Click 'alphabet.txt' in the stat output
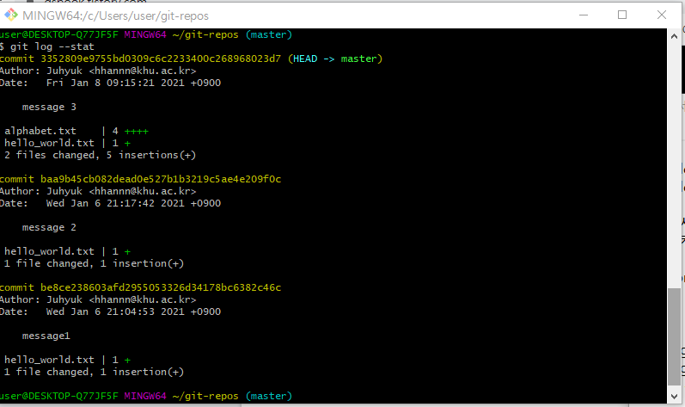The width and height of the screenshot is (685, 407). pos(40,131)
